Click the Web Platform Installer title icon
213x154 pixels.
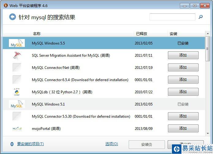(x=6, y=5)
